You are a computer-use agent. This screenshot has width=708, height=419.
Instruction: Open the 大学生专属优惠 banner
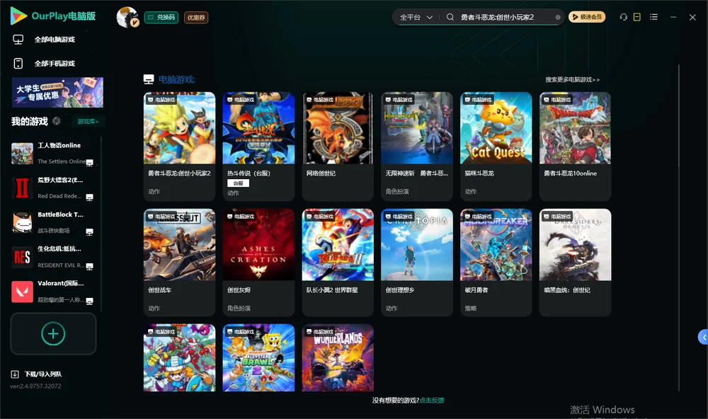pos(57,93)
